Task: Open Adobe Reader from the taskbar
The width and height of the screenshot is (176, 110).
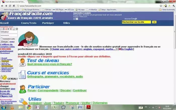Action: click(89, 107)
